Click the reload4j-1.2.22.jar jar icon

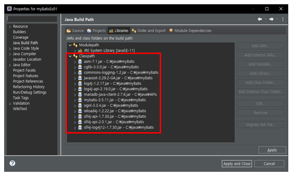(x=80, y=111)
